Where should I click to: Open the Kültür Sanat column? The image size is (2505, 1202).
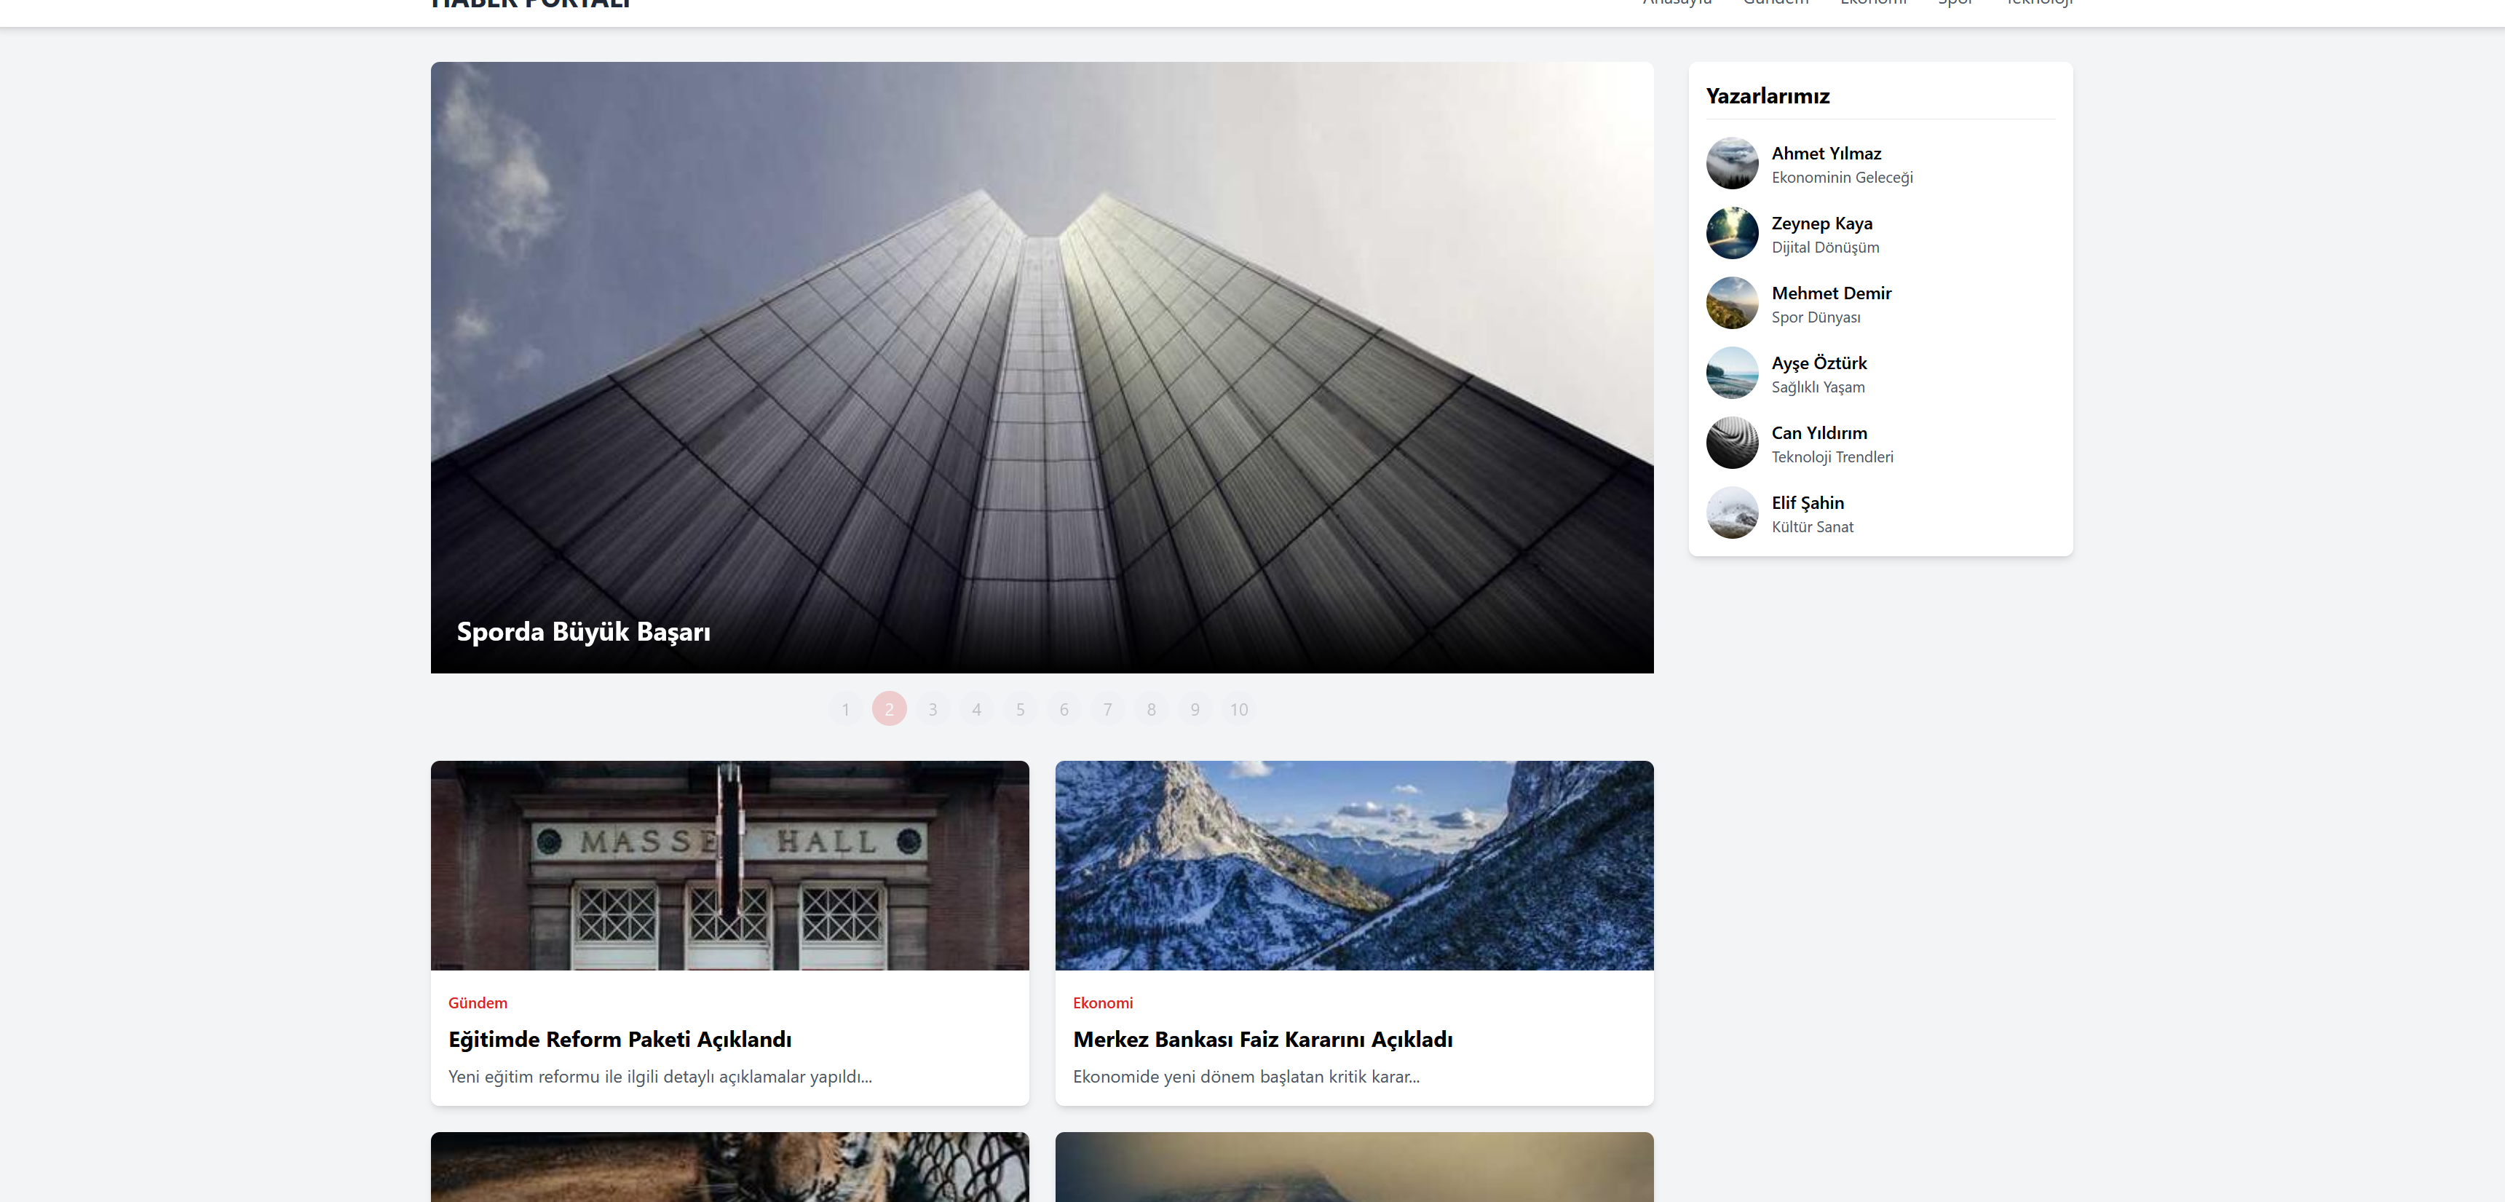[x=1812, y=527]
